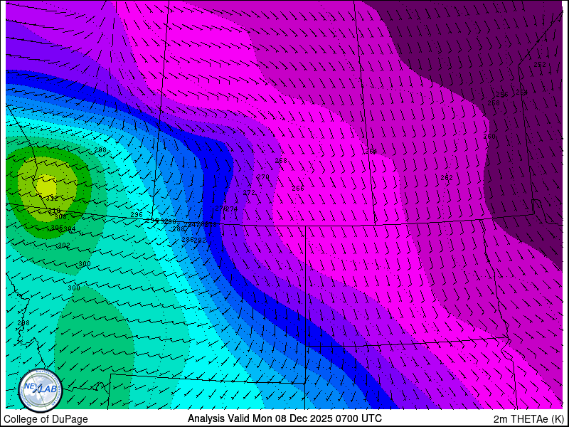
Task: Click the 272 contour label
Action: point(249,193)
